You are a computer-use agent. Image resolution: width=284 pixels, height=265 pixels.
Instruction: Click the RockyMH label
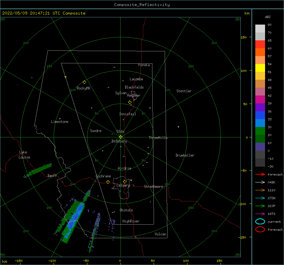[x=83, y=88]
